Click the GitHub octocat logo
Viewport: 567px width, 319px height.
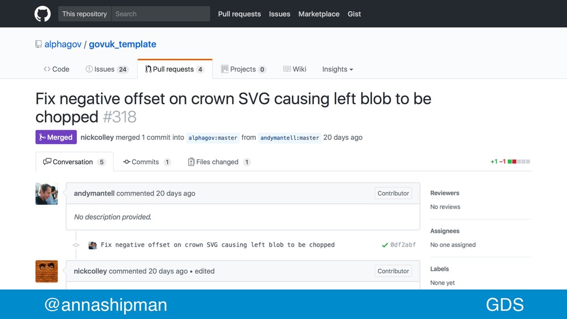pos(42,14)
